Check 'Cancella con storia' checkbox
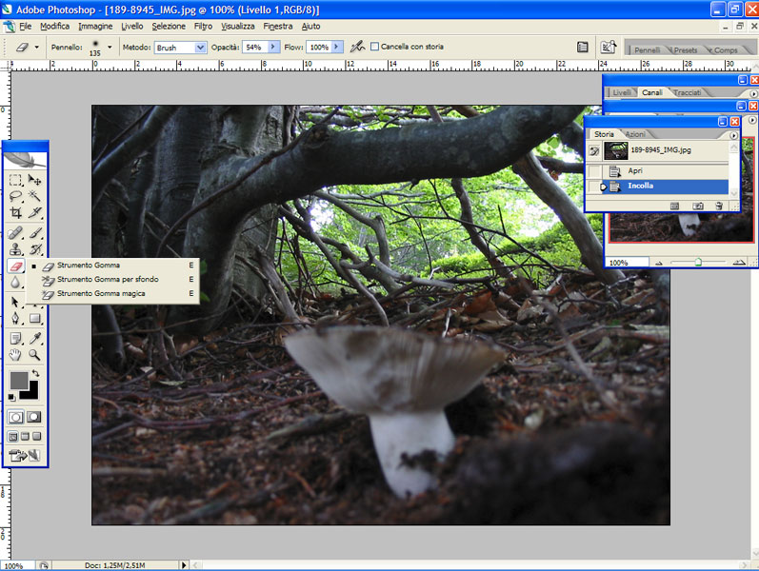 point(374,47)
